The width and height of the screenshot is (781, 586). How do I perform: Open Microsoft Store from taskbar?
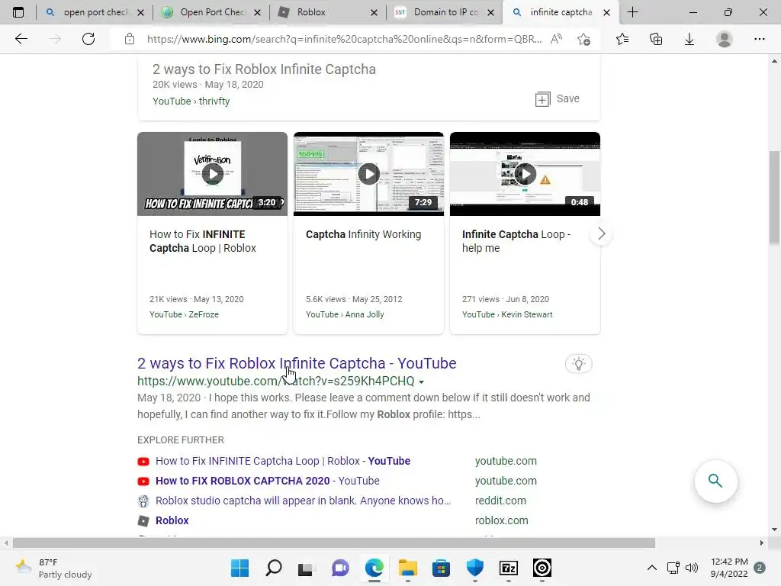[441, 568]
